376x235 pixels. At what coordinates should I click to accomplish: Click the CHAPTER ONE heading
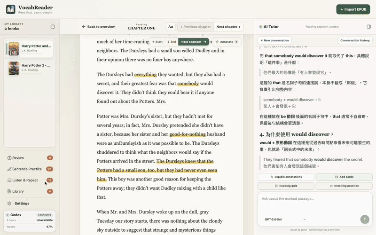(141, 28)
